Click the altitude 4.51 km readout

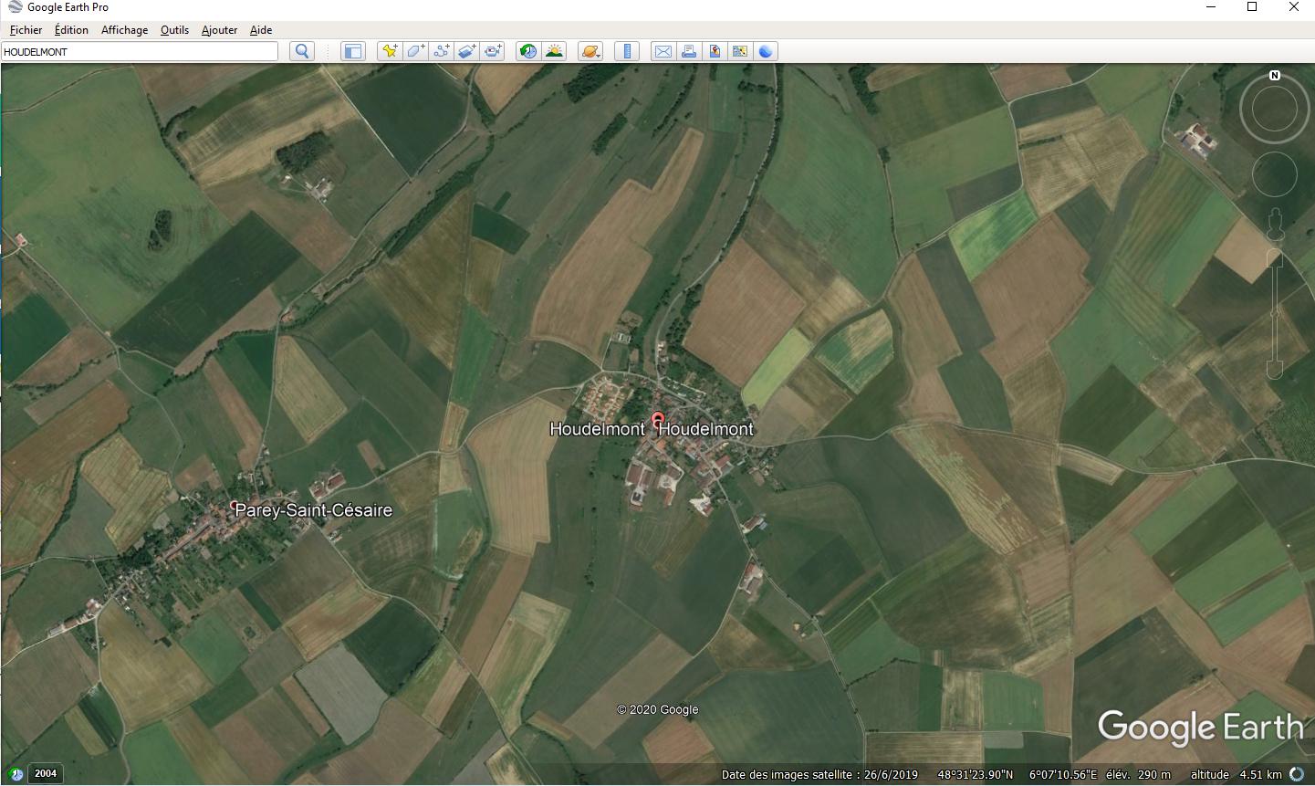pos(1236,775)
